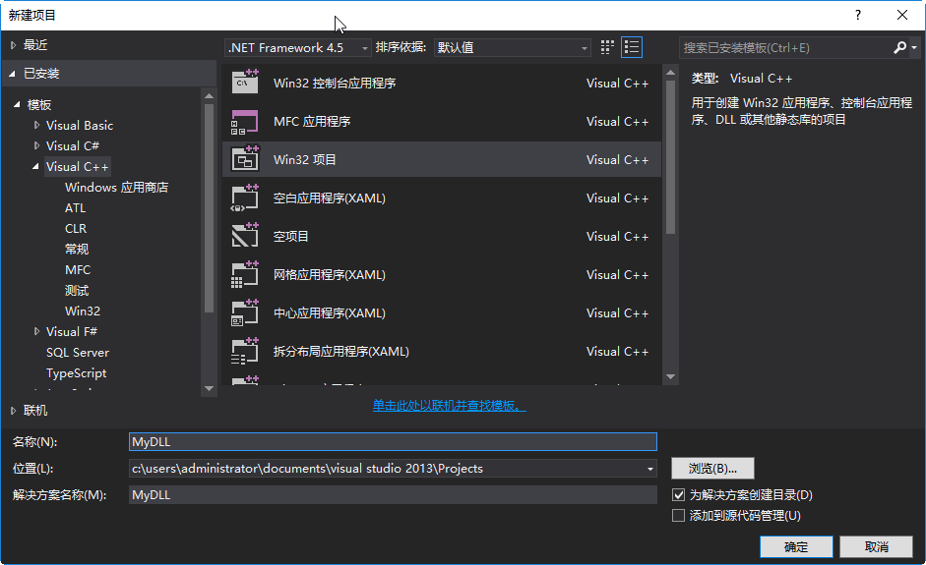The width and height of the screenshot is (926, 565).
Task: Select the MFC tree item
Action: (x=78, y=270)
